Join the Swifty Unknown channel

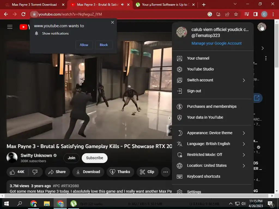[71, 158]
